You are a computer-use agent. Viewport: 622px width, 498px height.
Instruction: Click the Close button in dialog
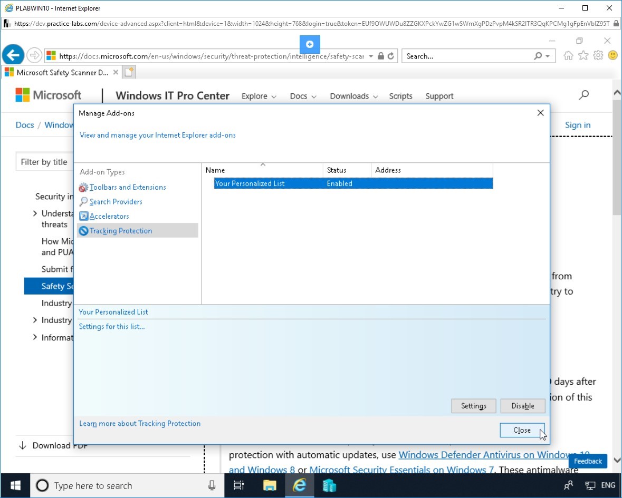pos(522,430)
